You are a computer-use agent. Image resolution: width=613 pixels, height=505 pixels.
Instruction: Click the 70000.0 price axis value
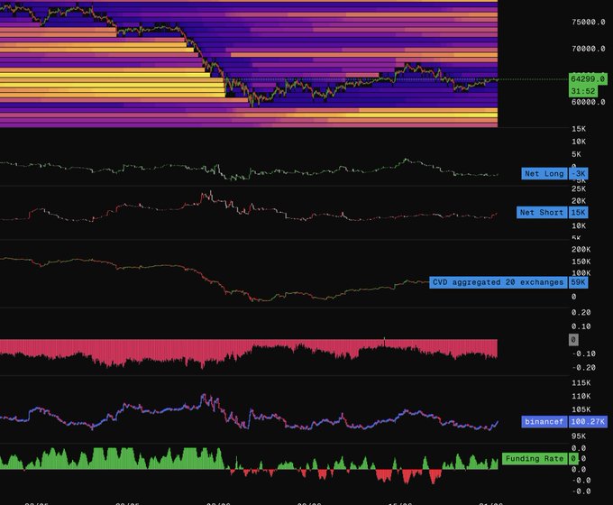point(588,49)
